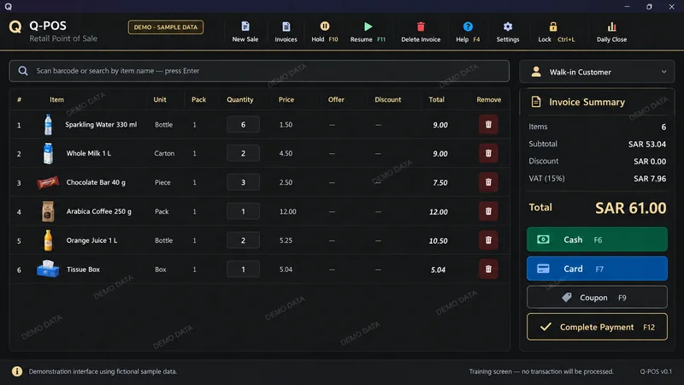Screen dimensions: 684x385
Task: Click the Delete Invoice trash icon
Action: (421, 27)
